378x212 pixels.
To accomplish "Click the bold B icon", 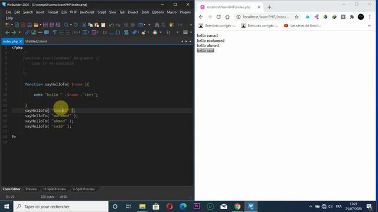I will click(168, 32).
